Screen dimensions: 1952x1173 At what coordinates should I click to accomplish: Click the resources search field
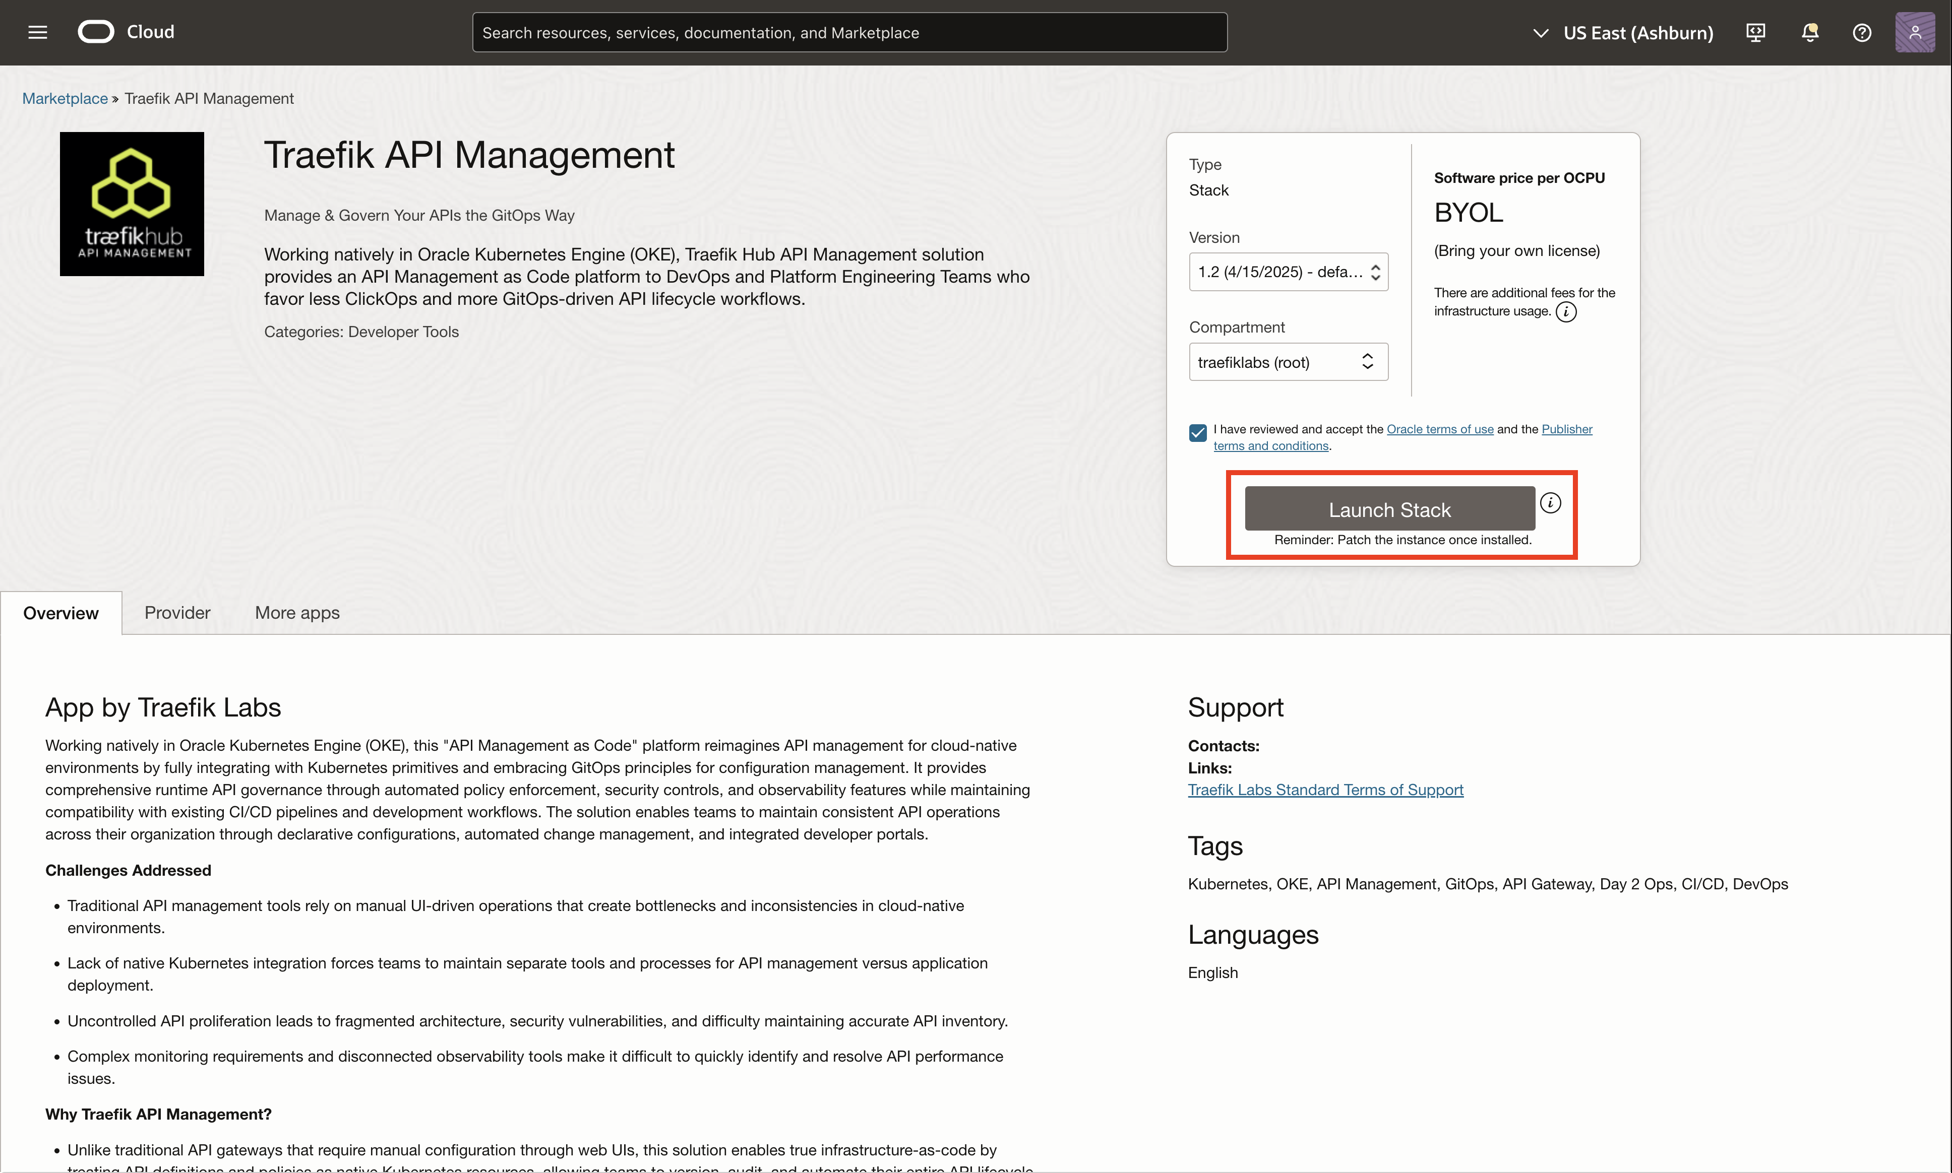click(849, 32)
